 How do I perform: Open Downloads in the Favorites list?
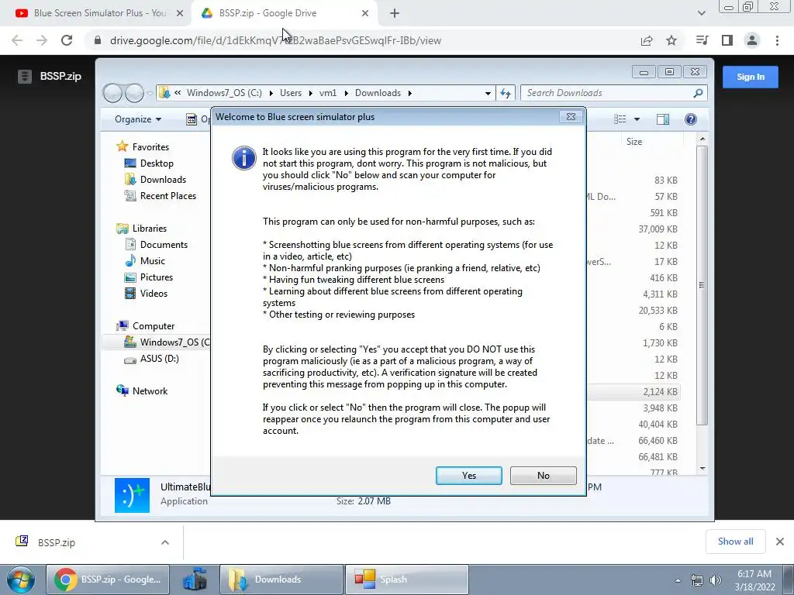(163, 180)
